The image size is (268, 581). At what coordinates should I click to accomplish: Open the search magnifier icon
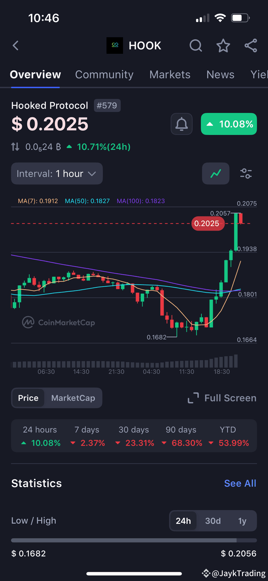click(195, 45)
